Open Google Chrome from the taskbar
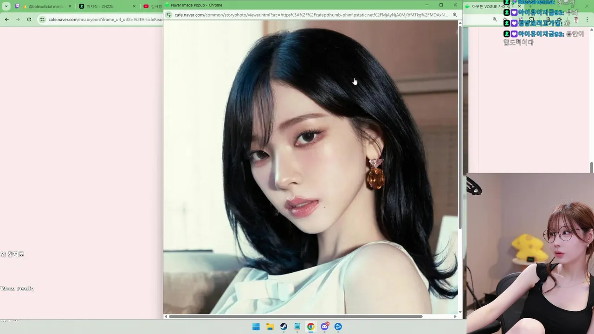Image resolution: width=594 pixels, height=334 pixels. [x=310, y=327]
